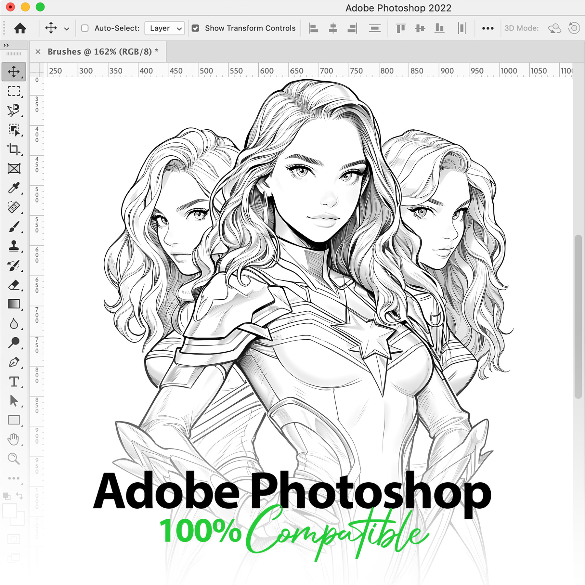Click Align bottom edges icon

pyautogui.click(x=439, y=28)
